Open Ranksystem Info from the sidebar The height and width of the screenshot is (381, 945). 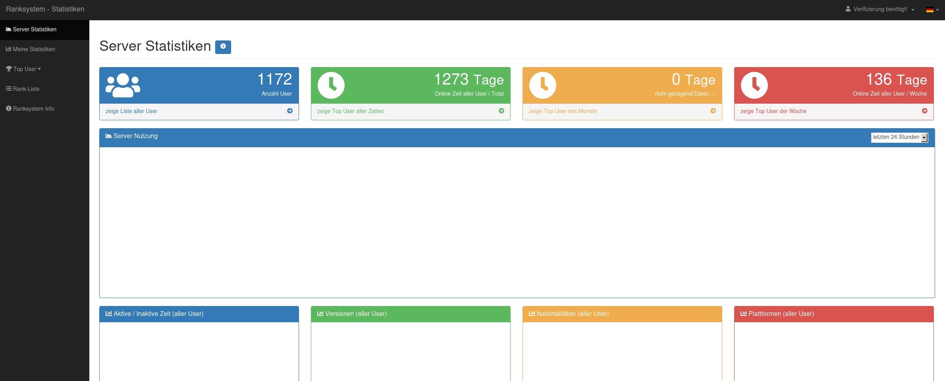[x=44, y=109]
